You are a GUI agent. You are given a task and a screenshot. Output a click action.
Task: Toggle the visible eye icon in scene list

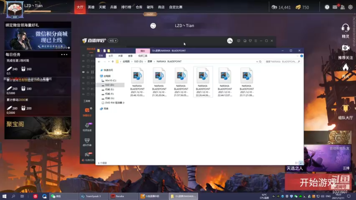[83, 72]
